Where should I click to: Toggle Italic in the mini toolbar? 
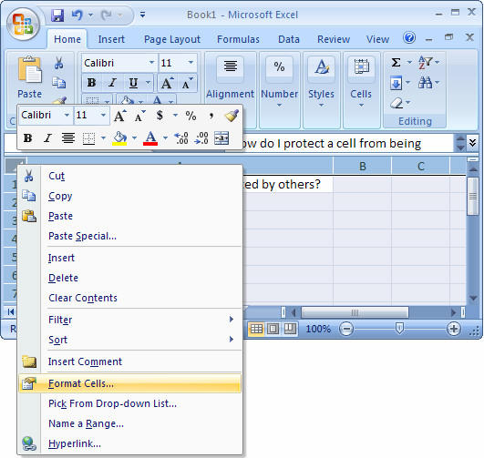pyautogui.click(x=47, y=138)
